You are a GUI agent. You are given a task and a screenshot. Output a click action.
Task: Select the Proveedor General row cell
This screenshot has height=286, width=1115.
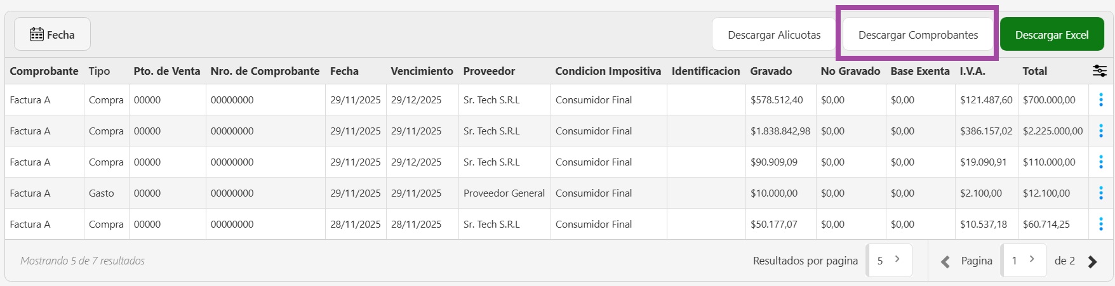pos(504,193)
